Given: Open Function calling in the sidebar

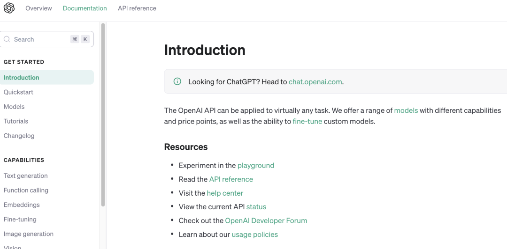Looking at the screenshot, I should coord(26,190).
